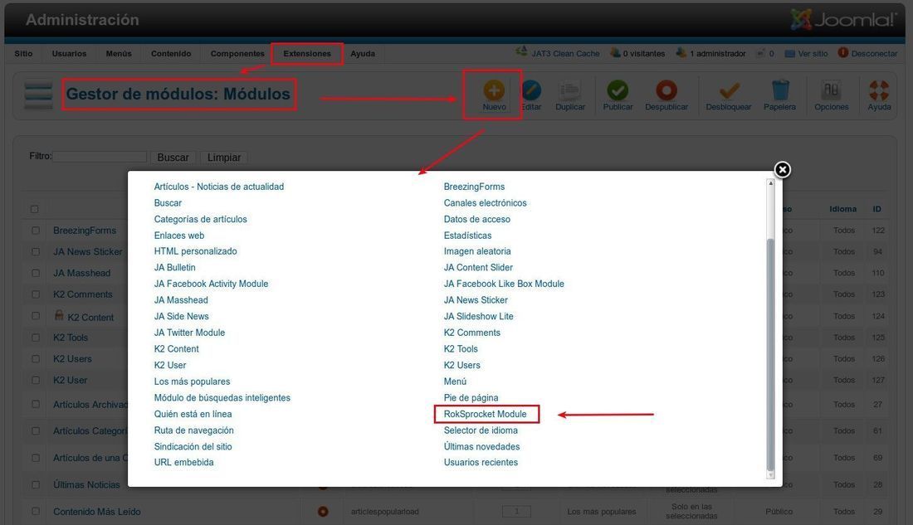This screenshot has height=525, width=913.
Task: Click the JAT3 Clean Cache icon
Action: tap(521, 52)
